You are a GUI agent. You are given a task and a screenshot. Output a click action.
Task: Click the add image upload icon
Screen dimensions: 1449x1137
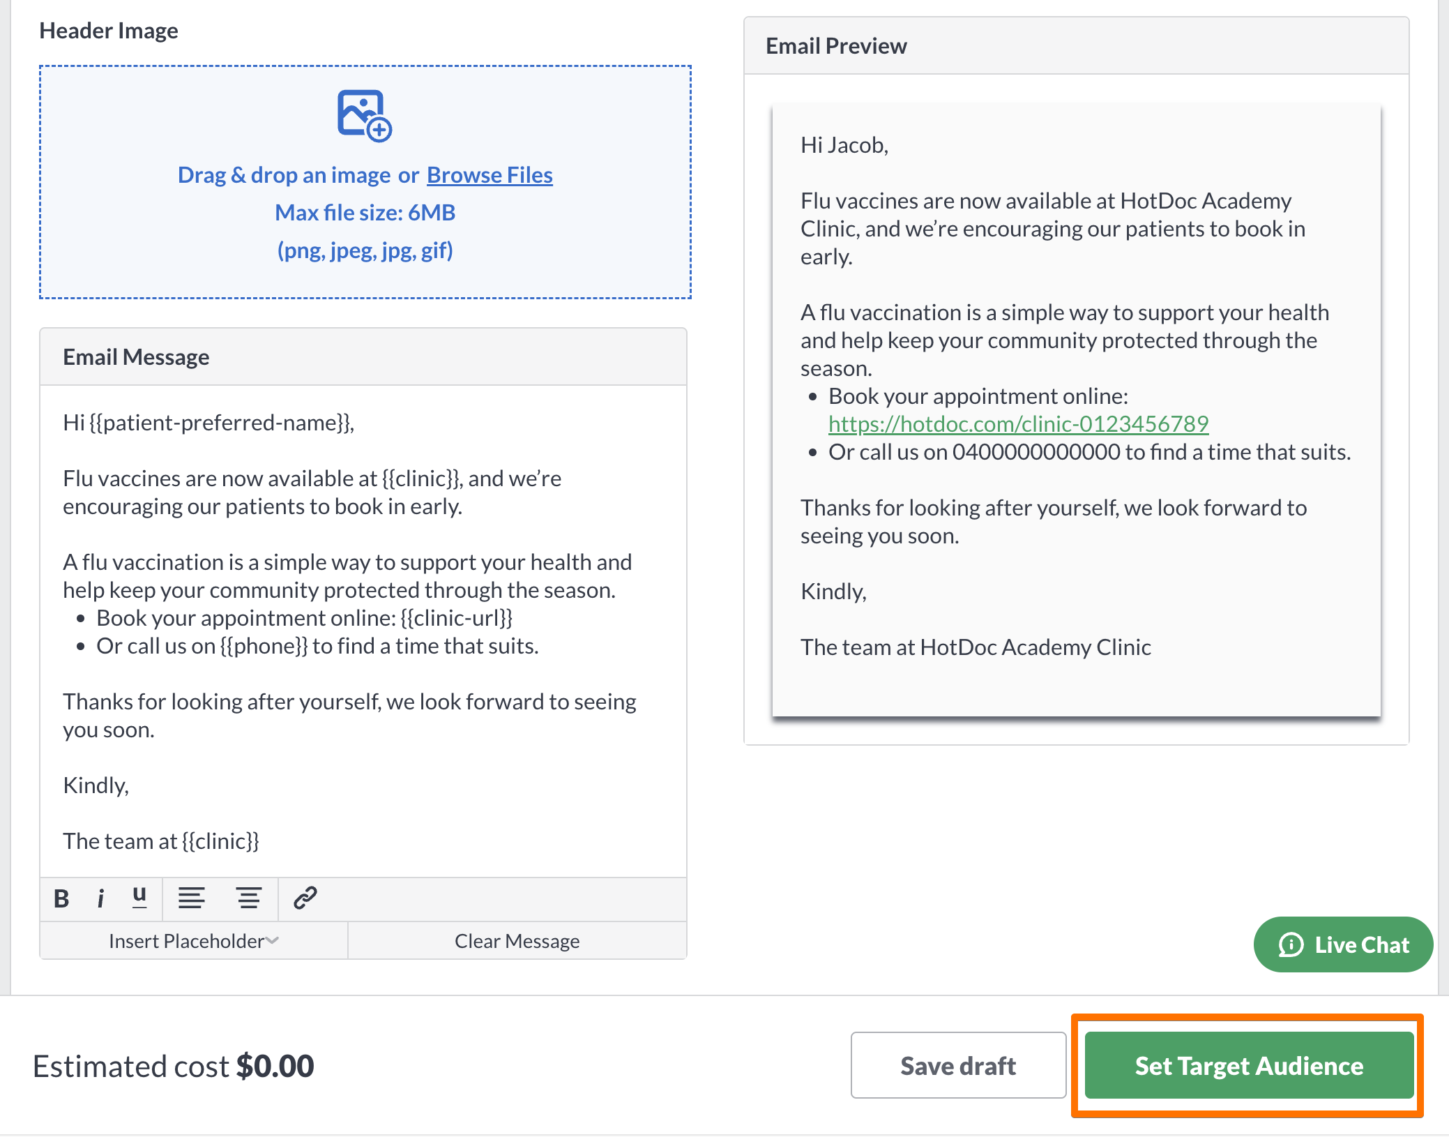coord(365,115)
